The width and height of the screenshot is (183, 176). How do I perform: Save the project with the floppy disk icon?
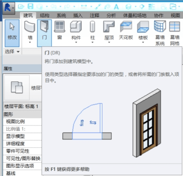(x=30, y=6)
